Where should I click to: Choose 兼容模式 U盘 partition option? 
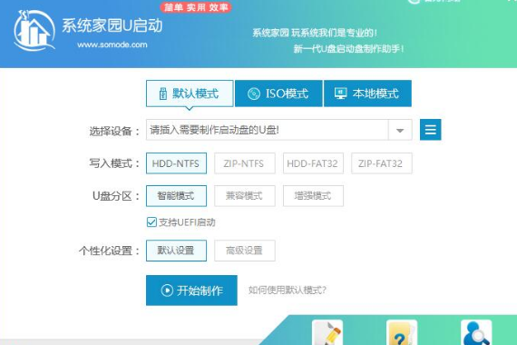[245, 196]
